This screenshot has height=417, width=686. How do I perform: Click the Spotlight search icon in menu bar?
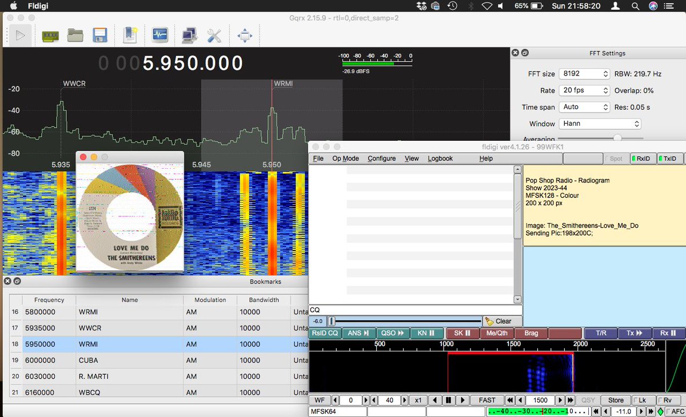[635, 6]
